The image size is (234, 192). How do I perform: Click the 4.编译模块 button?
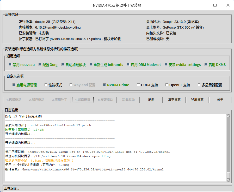tap(83, 100)
